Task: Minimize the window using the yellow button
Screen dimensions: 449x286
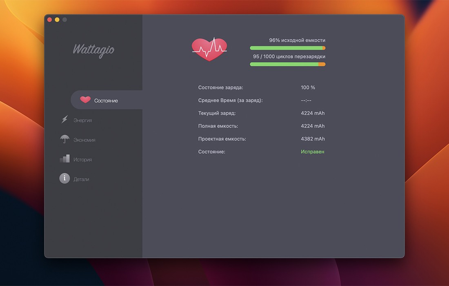Action: click(57, 20)
